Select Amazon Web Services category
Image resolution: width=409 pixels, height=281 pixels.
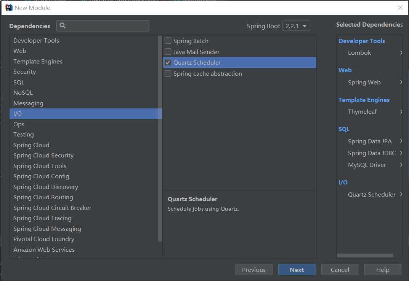[x=84, y=249]
